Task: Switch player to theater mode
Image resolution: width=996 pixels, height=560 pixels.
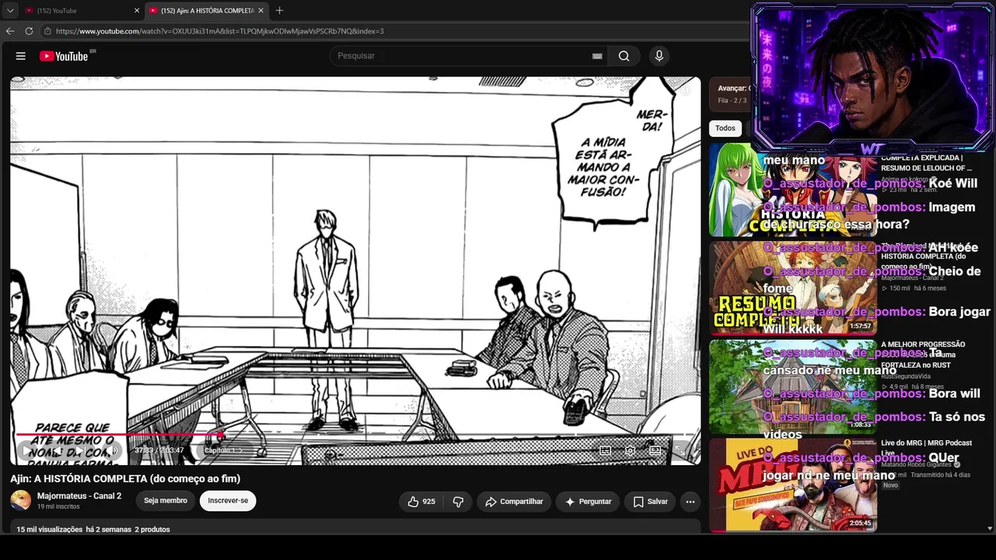Action: click(655, 450)
